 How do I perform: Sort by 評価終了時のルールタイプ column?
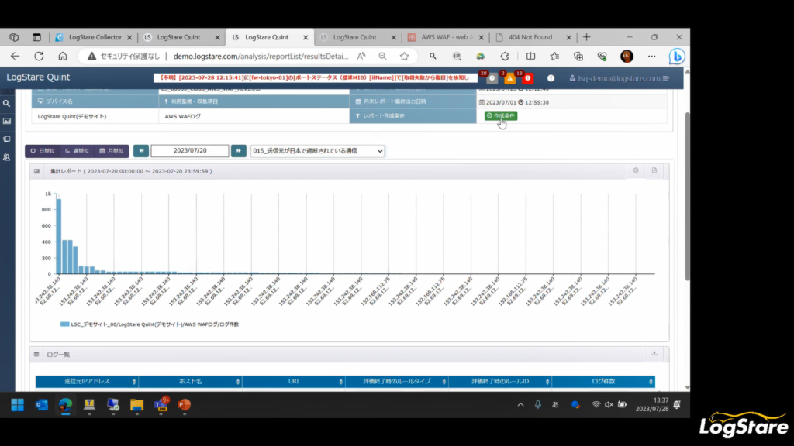pyautogui.click(x=397, y=381)
